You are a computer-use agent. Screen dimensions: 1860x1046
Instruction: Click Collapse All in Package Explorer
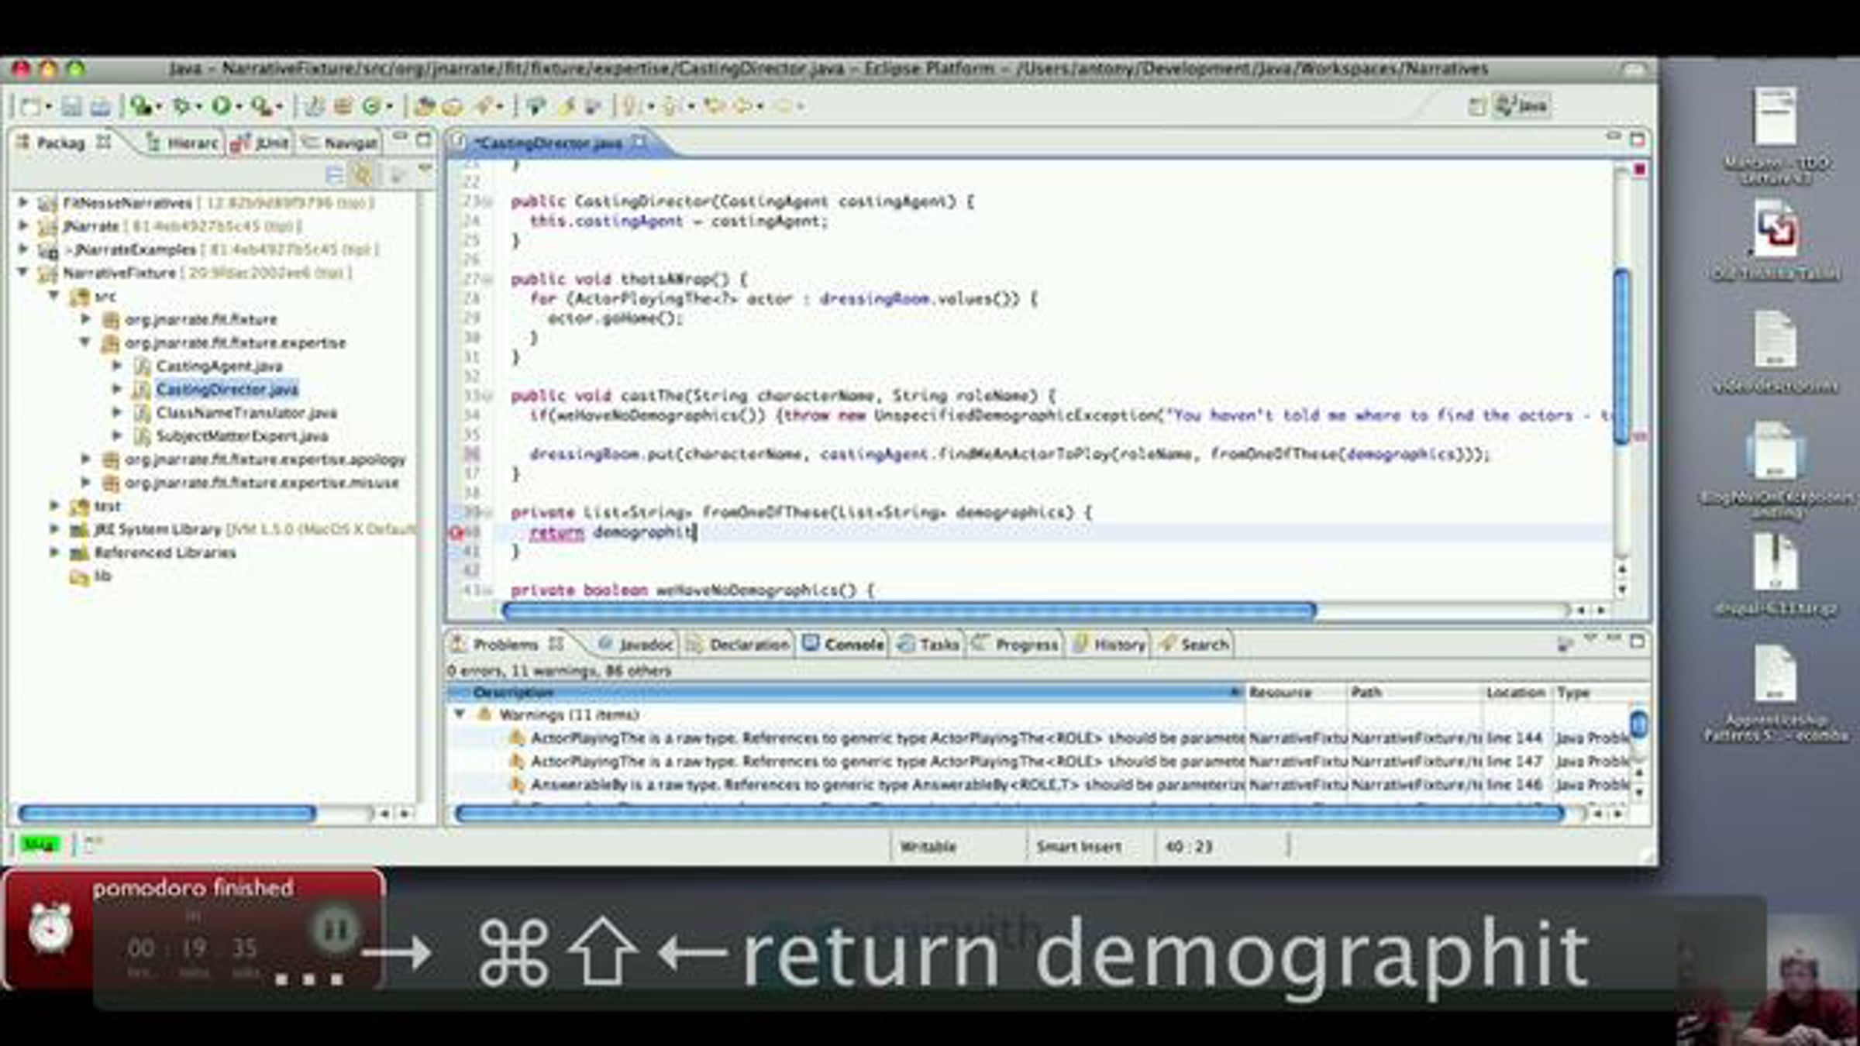point(334,176)
